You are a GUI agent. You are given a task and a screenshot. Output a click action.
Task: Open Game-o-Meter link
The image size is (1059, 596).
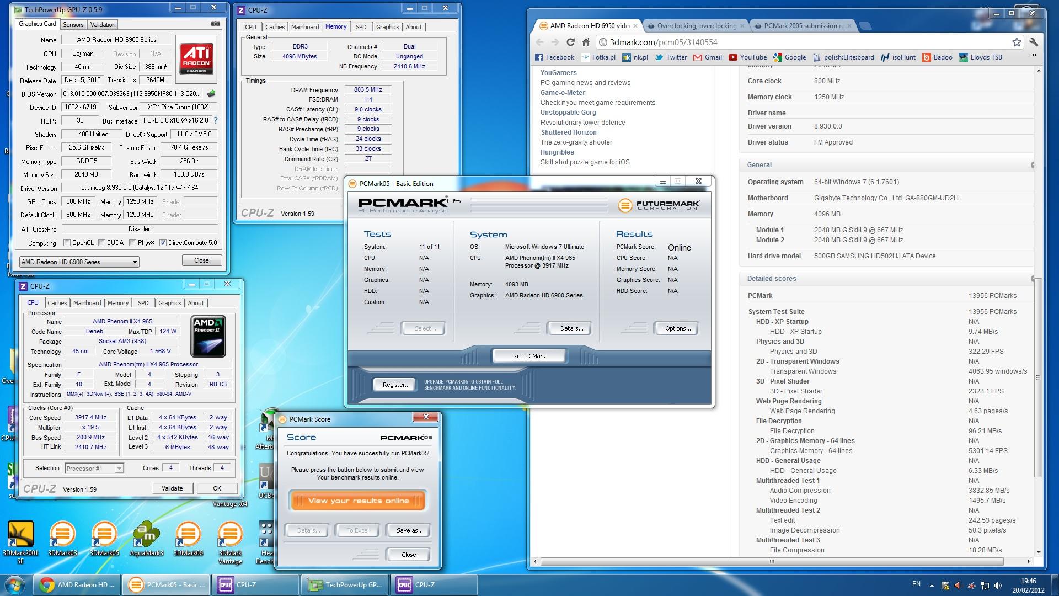pyautogui.click(x=563, y=93)
